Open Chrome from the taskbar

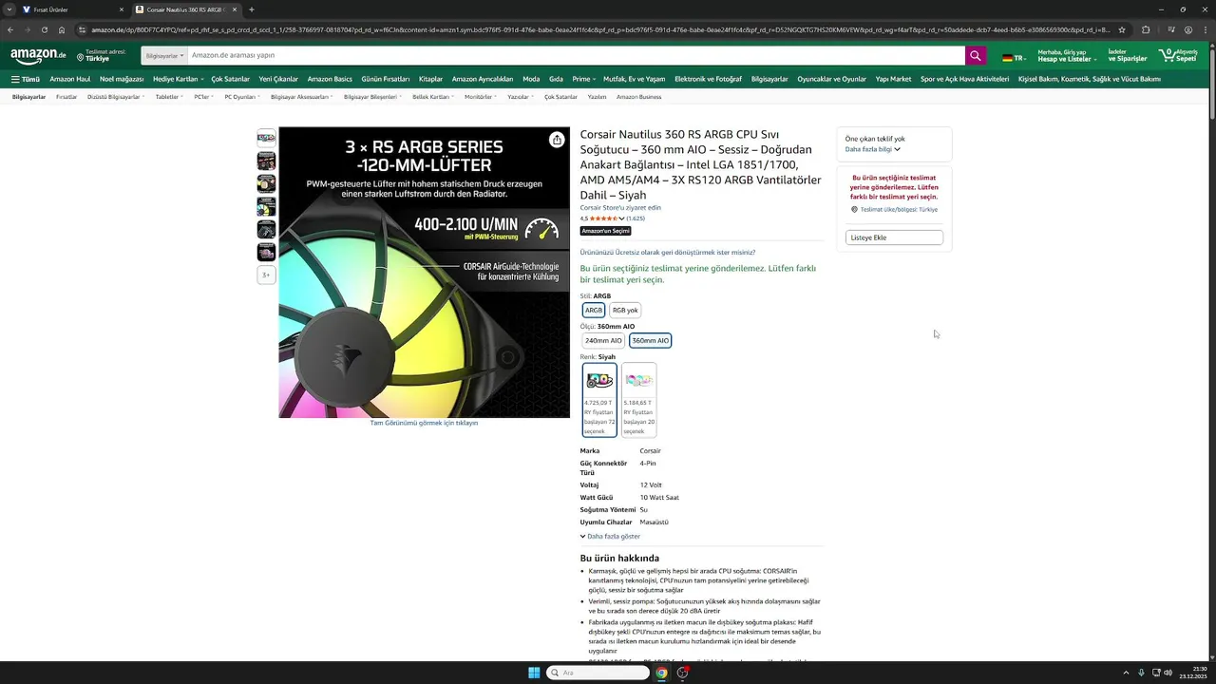pos(661,673)
